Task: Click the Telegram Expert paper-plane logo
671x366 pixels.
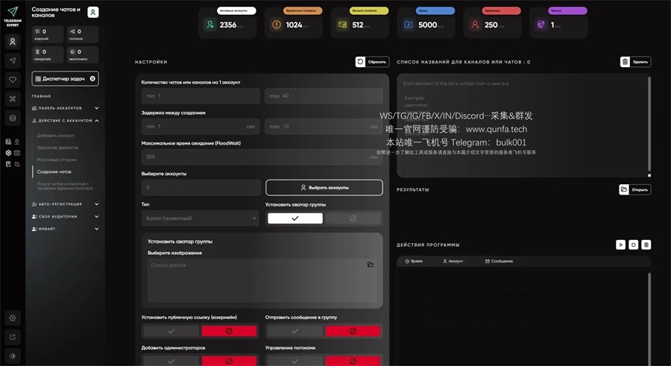Action: [13, 12]
